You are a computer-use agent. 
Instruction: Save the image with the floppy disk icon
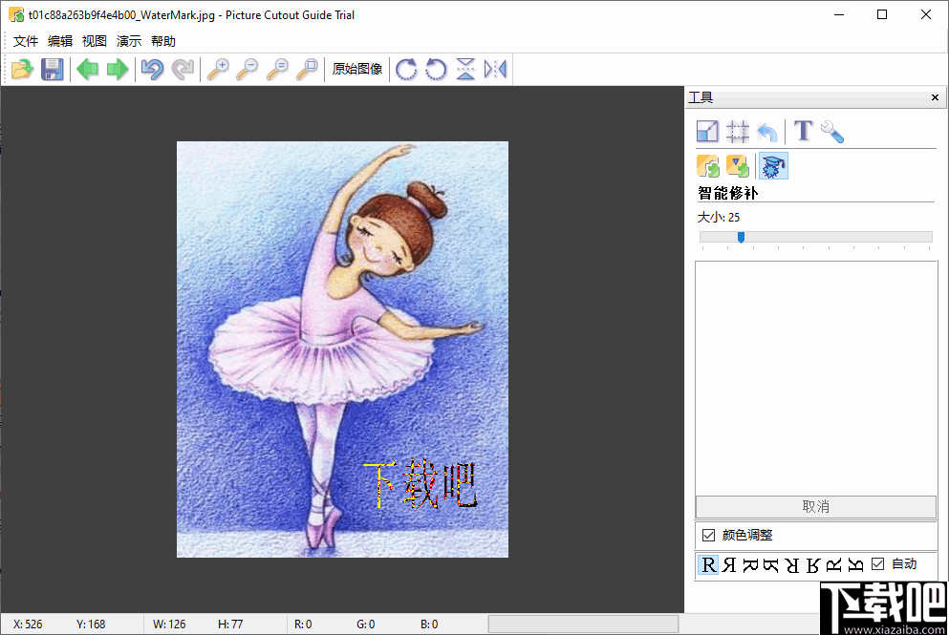pos(52,69)
